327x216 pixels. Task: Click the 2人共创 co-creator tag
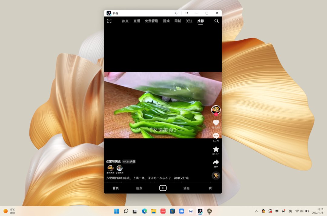click(x=129, y=162)
